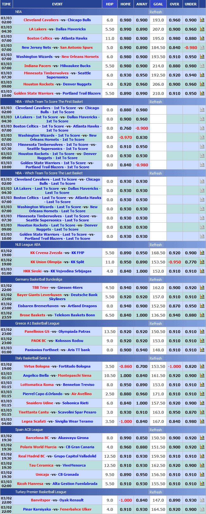Refresh the NBA section
Screen dimensions: 206x514
coord(156,12)
